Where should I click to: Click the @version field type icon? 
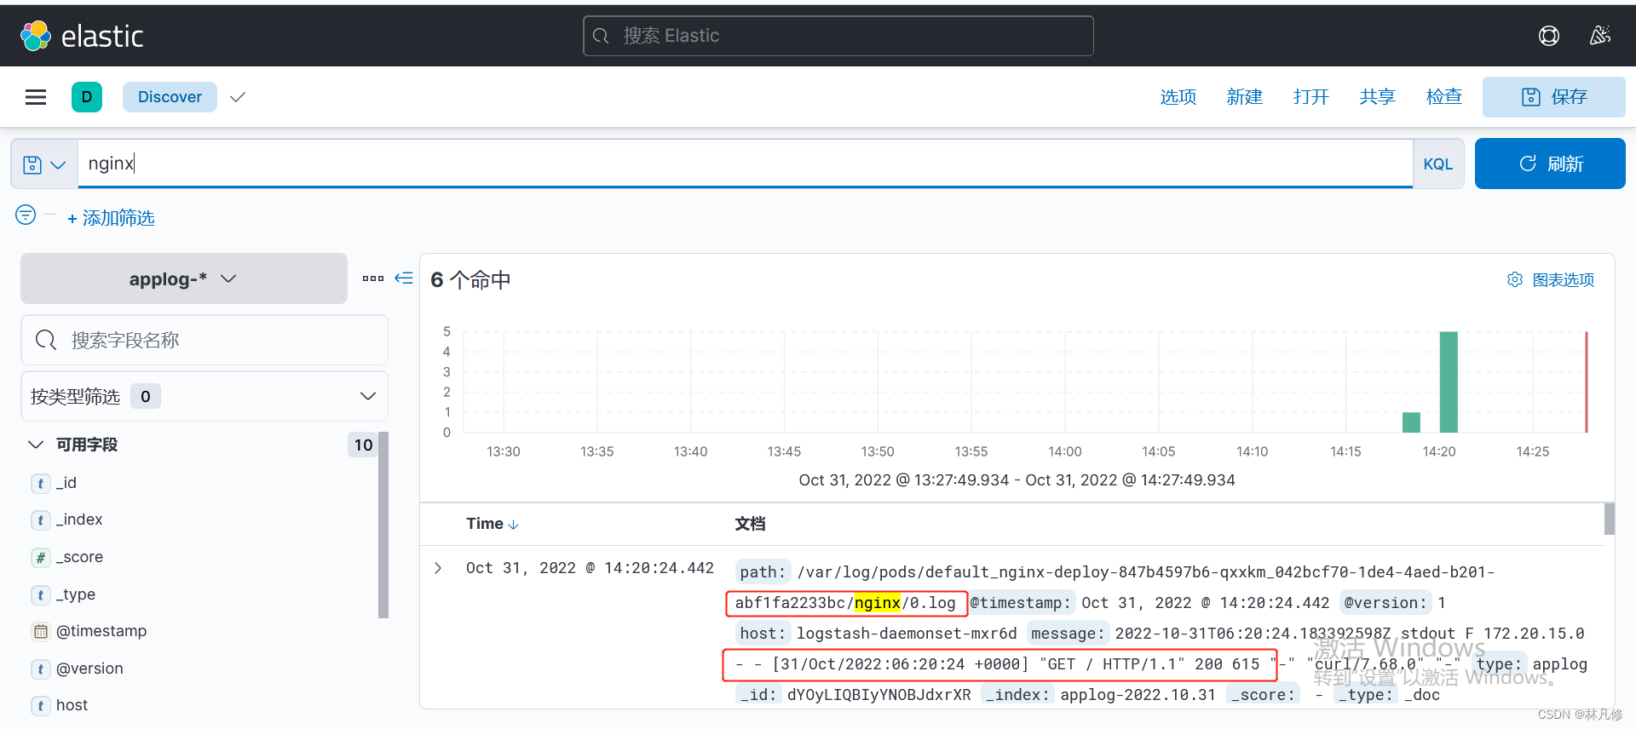40,669
